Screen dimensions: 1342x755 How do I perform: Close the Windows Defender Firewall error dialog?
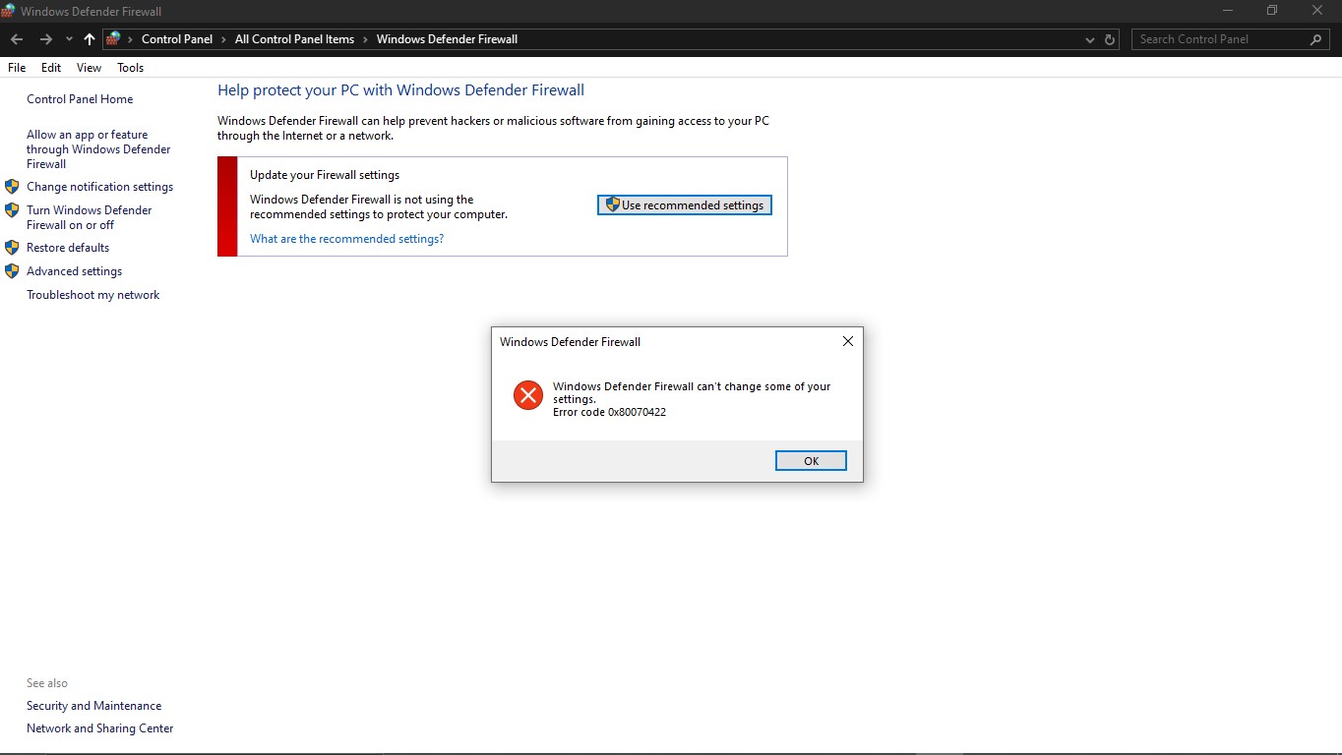click(848, 341)
